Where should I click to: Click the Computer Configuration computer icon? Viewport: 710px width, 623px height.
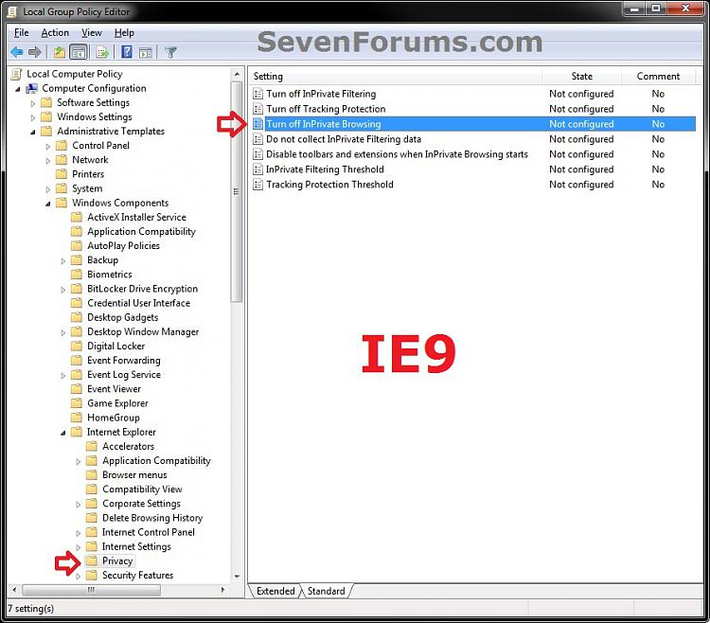[x=31, y=88]
